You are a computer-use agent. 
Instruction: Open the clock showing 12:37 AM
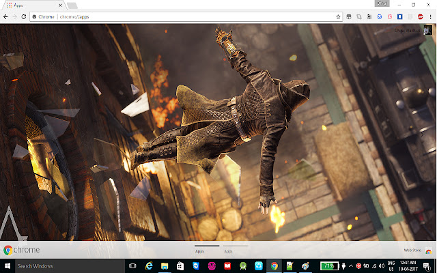pyautogui.click(x=408, y=266)
